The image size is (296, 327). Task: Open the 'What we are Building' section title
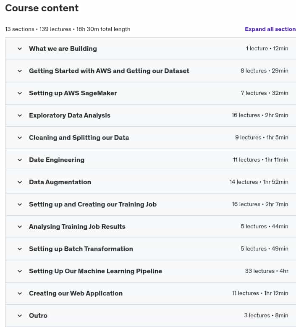(x=63, y=49)
